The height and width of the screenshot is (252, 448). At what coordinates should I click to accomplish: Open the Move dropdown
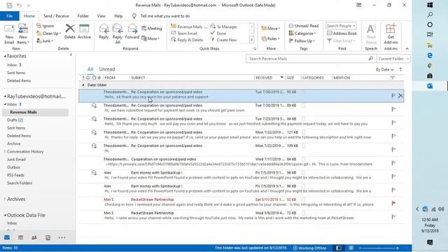(x=271, y=28)
